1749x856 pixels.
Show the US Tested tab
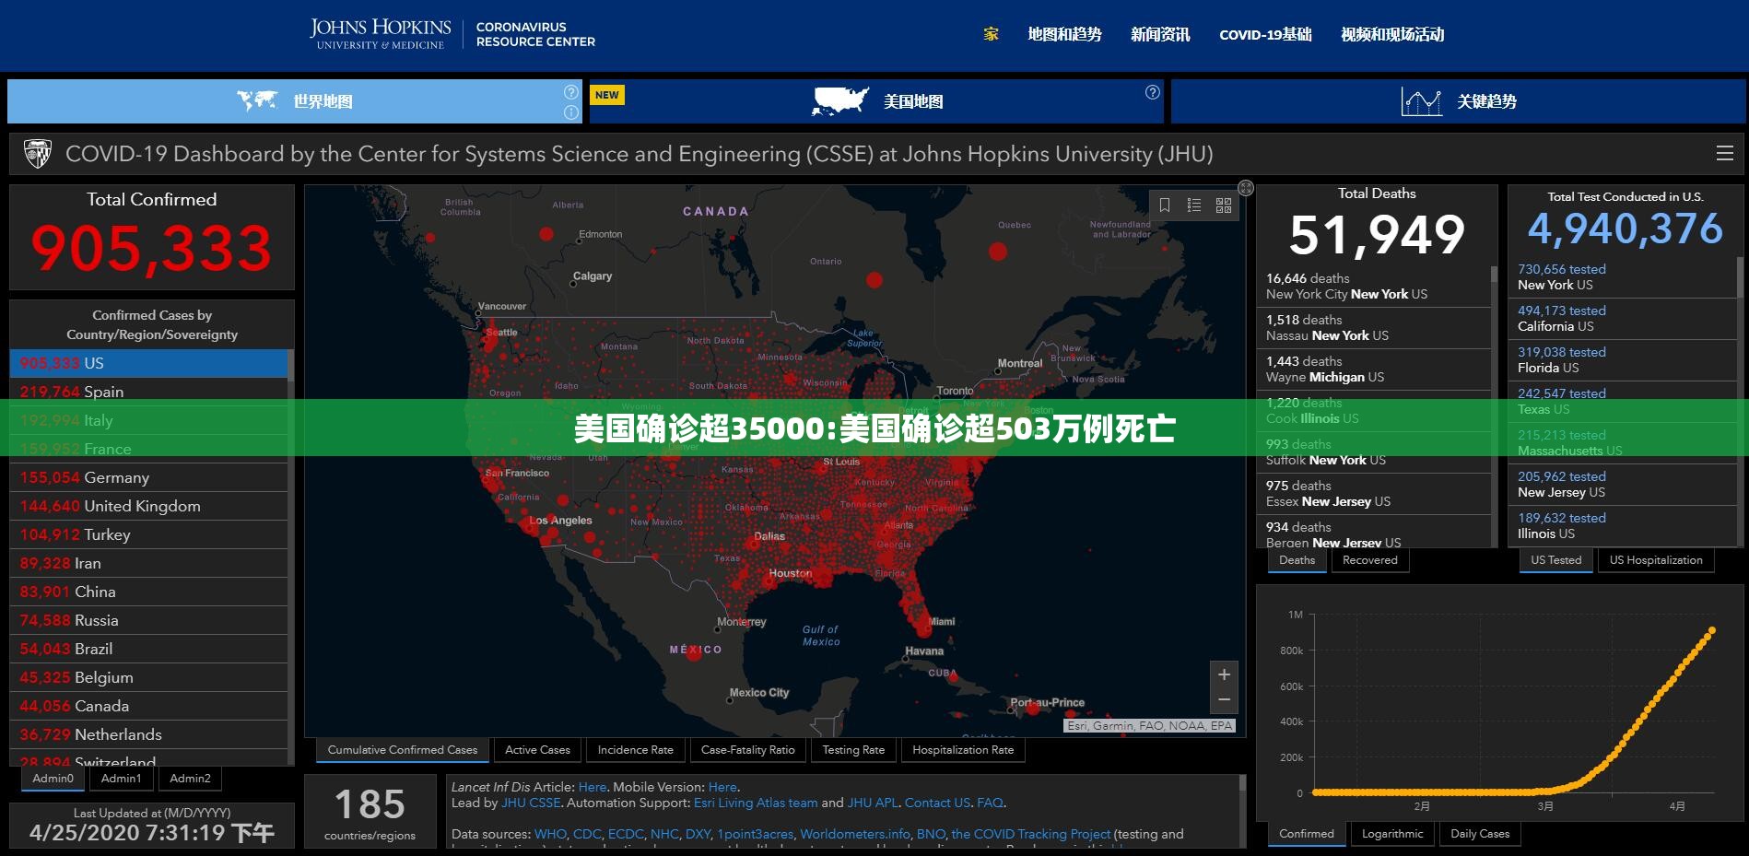1555,560
